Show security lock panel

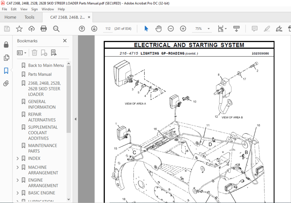click(6, 45)
